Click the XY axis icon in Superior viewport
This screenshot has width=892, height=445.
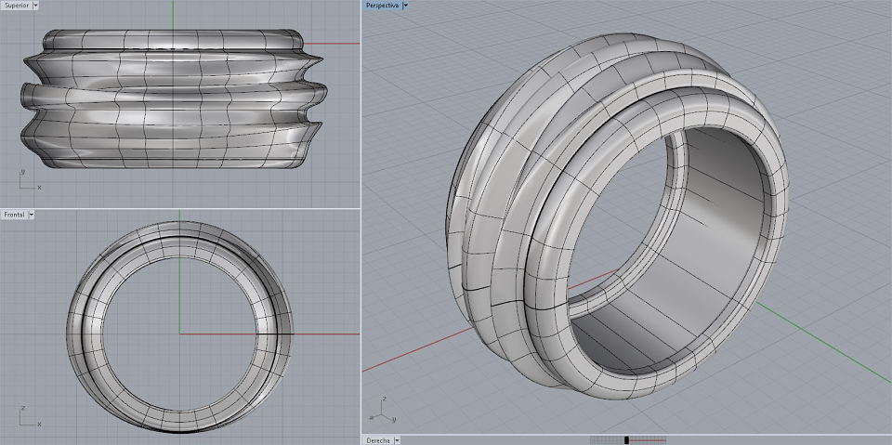coord(30,178)
